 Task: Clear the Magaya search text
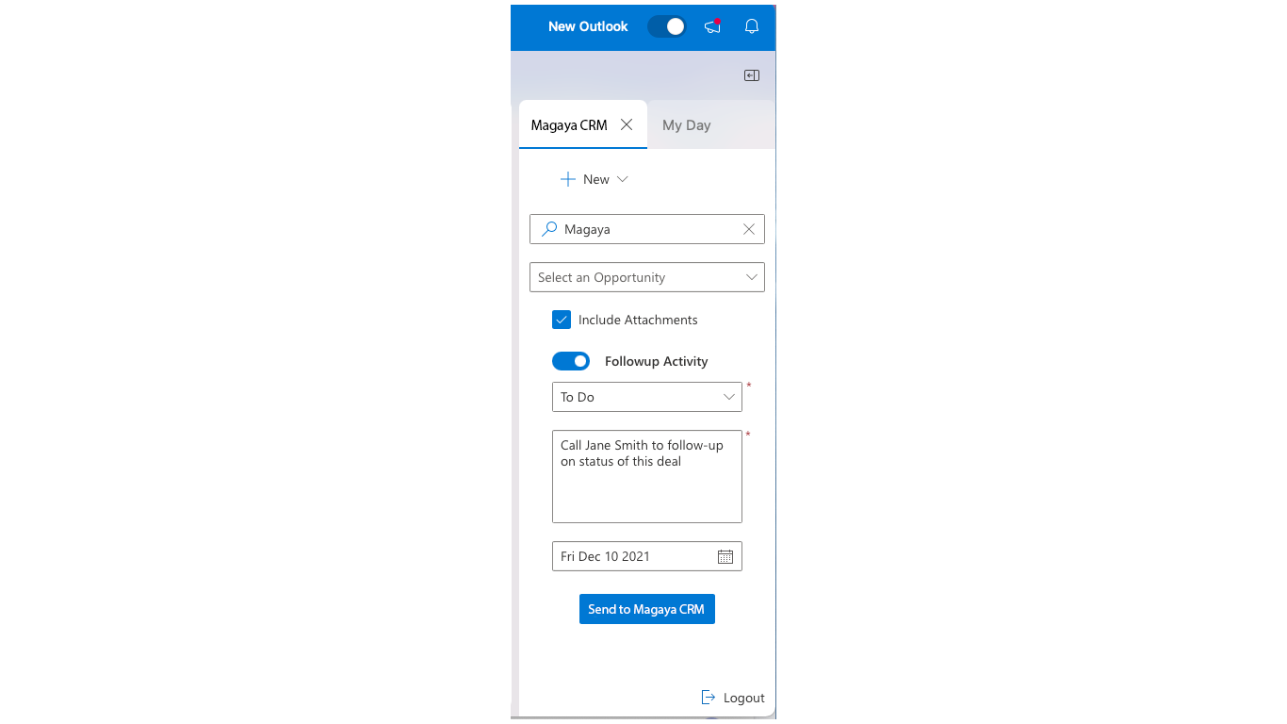tap(749, 229)
